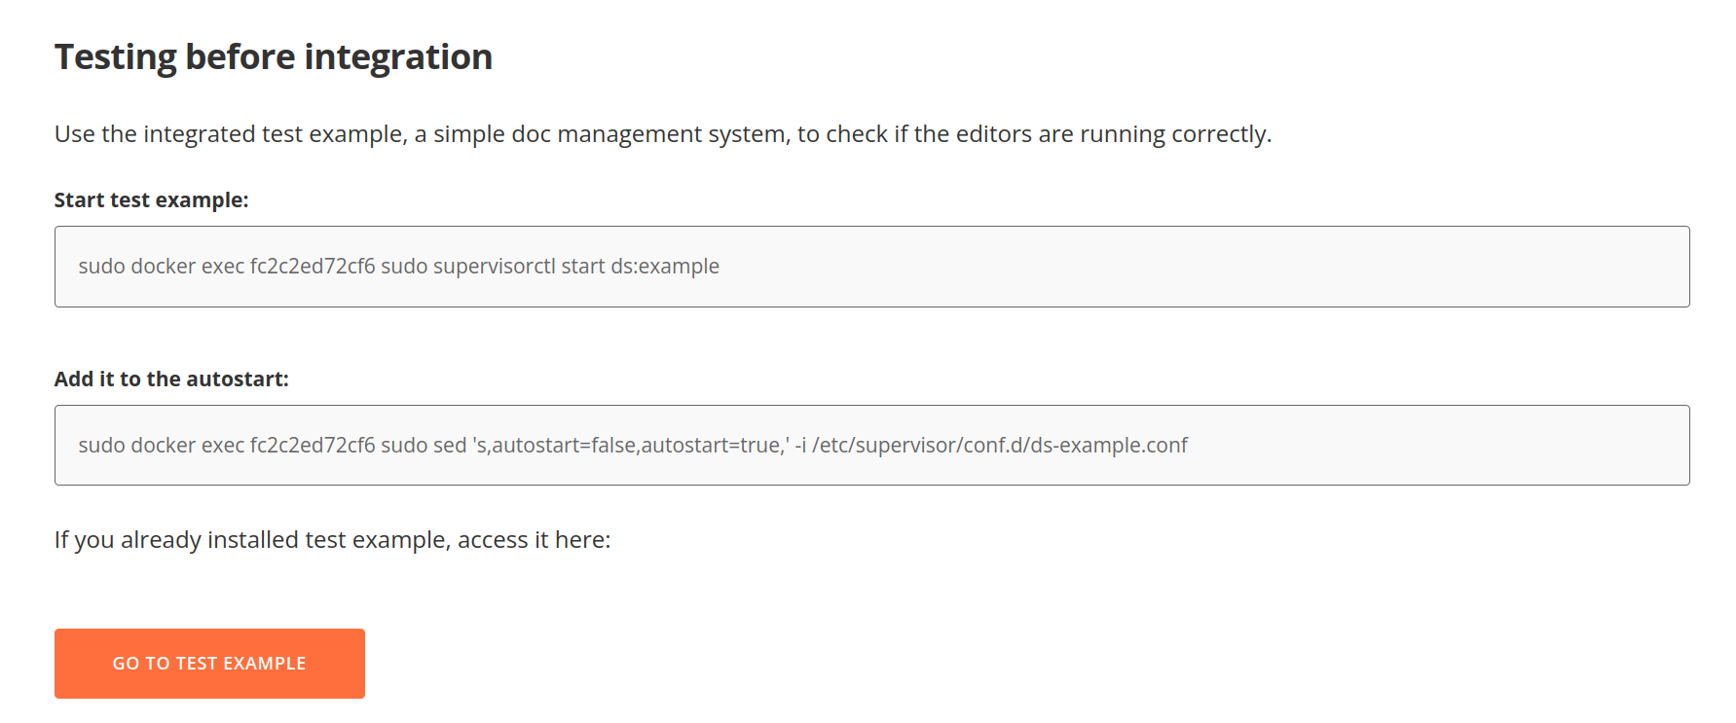Click the 'Use the integrated test example' paragraph
The width and height of the screenshot is (1736, 723).
click(663, 134)
